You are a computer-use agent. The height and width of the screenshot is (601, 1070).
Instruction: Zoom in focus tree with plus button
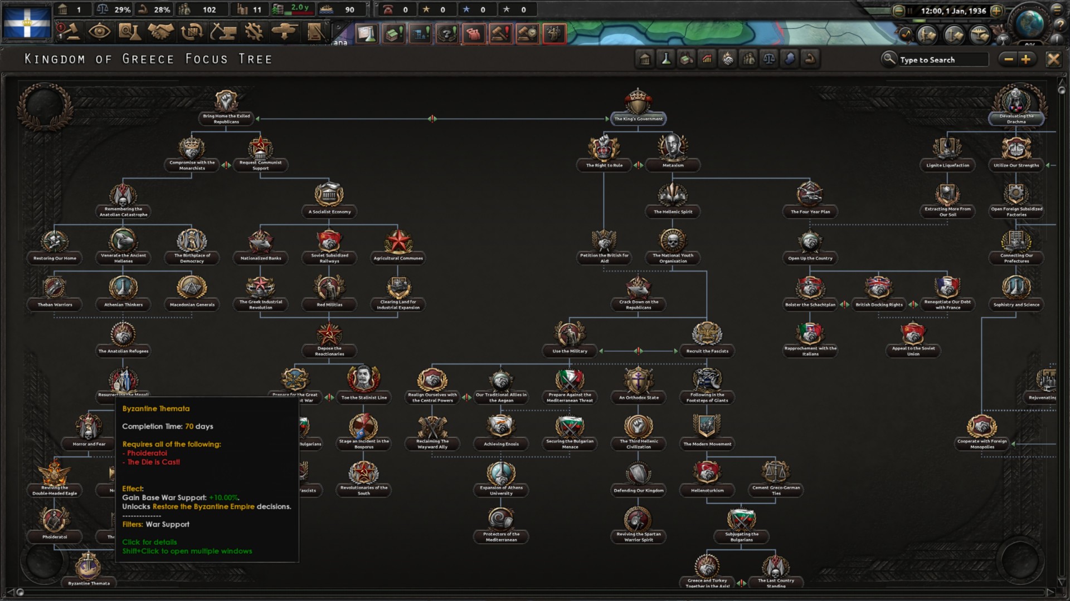pyautogui.click(x=1026, y=59)
